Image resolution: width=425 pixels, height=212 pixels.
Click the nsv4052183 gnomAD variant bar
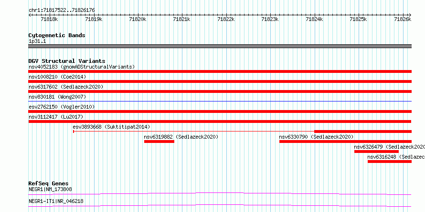pos(220,71)
